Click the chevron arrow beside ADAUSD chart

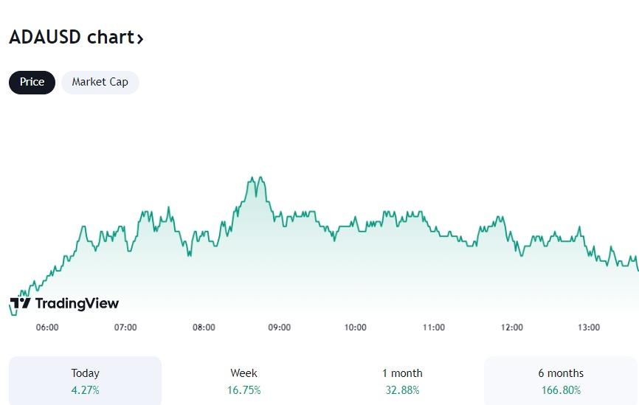click(x=140, y=38)
